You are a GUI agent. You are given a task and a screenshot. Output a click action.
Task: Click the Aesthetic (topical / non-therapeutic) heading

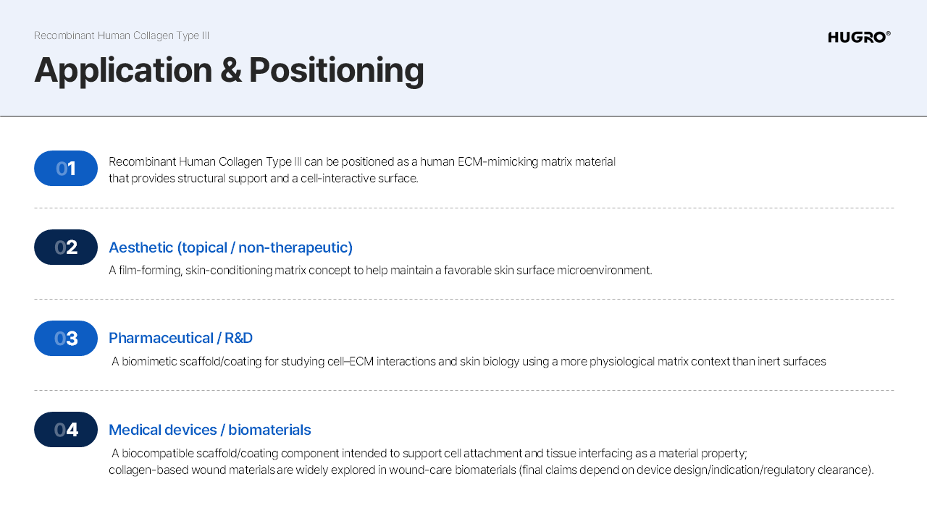(x=230, y=247)
